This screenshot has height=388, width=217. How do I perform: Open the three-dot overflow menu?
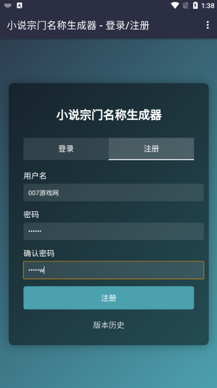click(207, 25)
